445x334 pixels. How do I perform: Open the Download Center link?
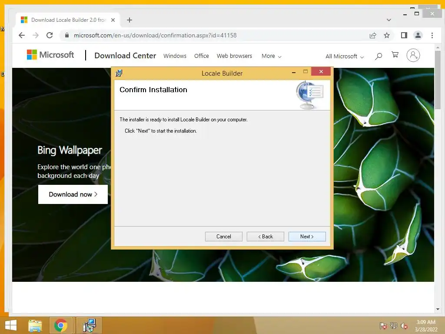(x=125, y=56)
